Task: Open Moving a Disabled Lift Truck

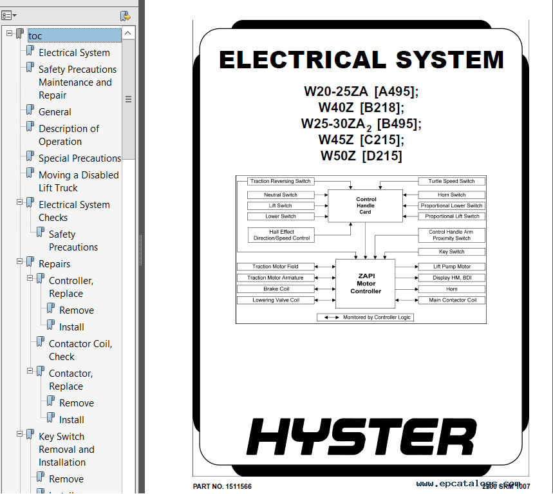Action: pyautogui.click(x=79, y=182)
